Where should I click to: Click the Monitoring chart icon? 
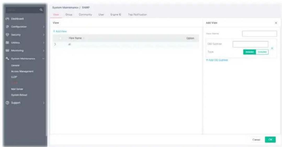coord(7,51)
